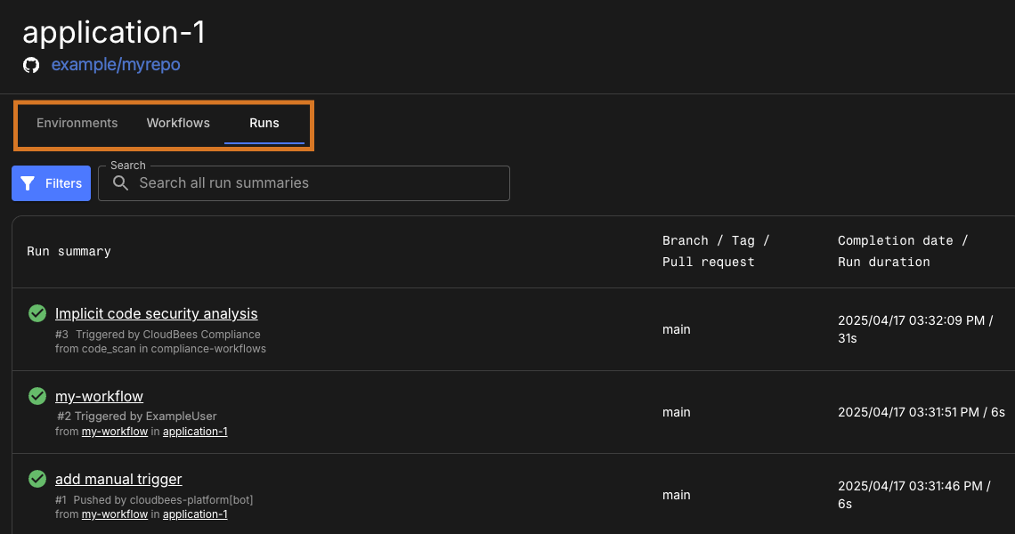Open application-1 link under run #2
The width and height of the screenshot is (1015, 534).
coord(195,431)
